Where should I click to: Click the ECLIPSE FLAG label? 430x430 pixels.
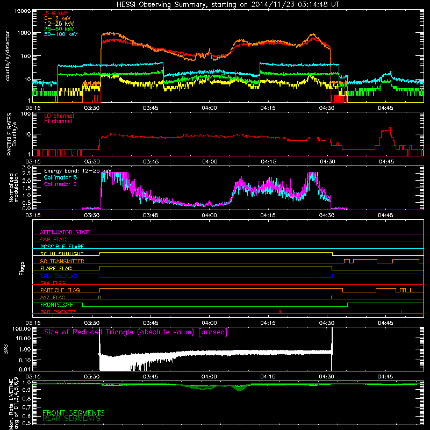coord(59,276)
